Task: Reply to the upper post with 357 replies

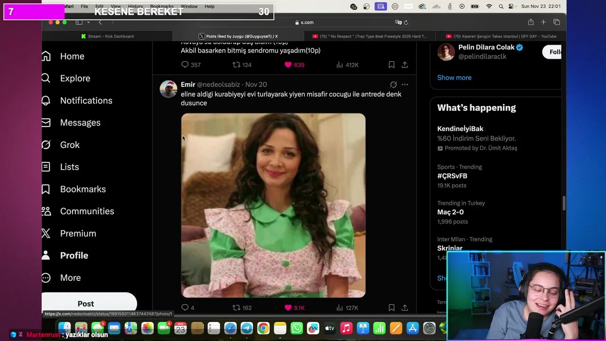Action: point(191,64)
